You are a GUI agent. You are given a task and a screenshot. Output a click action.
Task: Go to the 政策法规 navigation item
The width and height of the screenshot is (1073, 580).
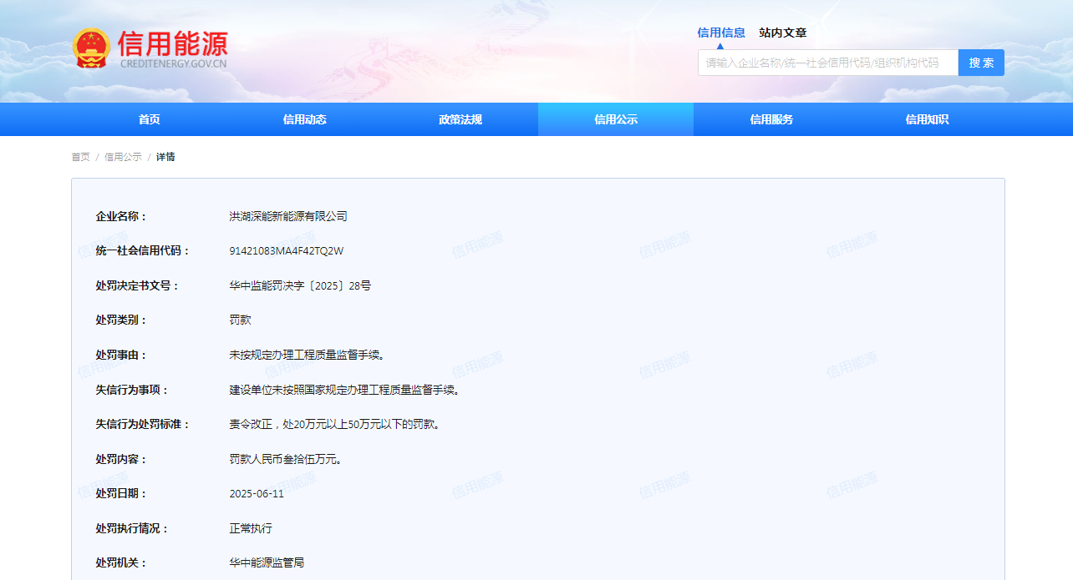(460, 119)
